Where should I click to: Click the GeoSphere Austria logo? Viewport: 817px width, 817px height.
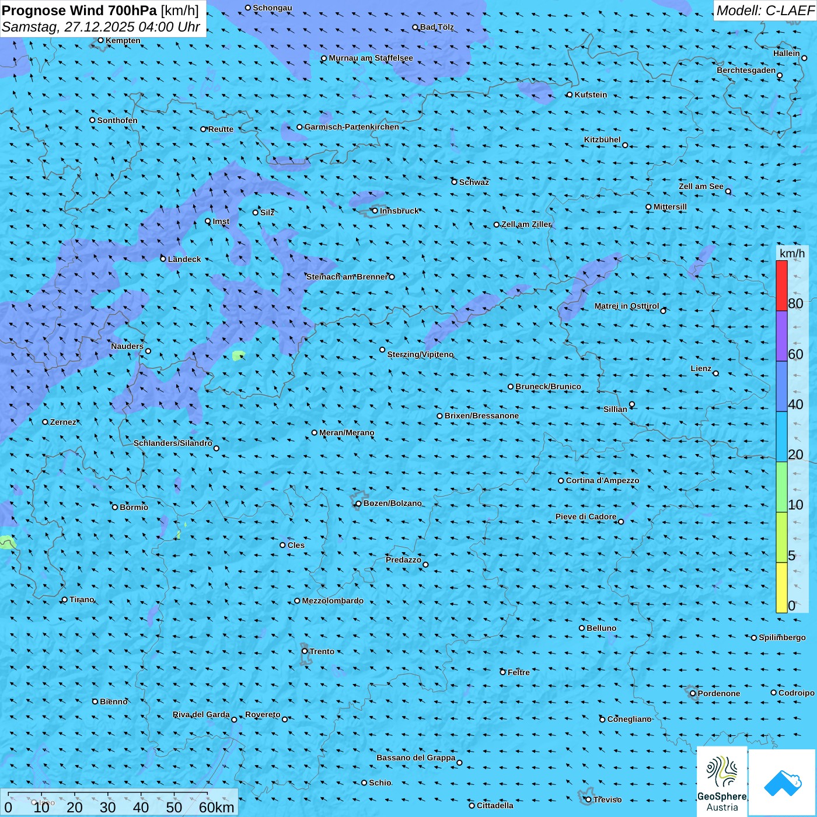[x=722, y=783]
